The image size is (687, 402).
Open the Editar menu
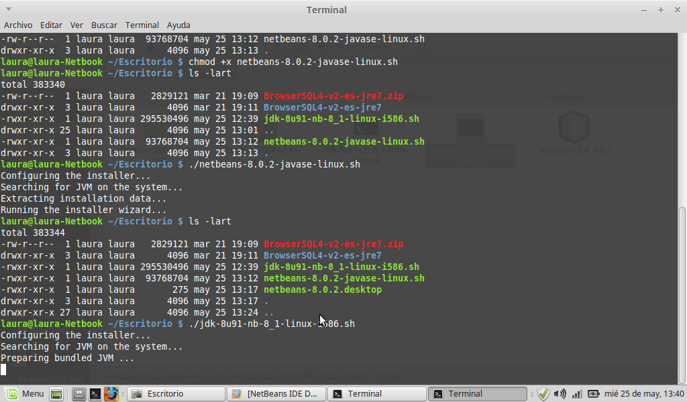[51, 25]
